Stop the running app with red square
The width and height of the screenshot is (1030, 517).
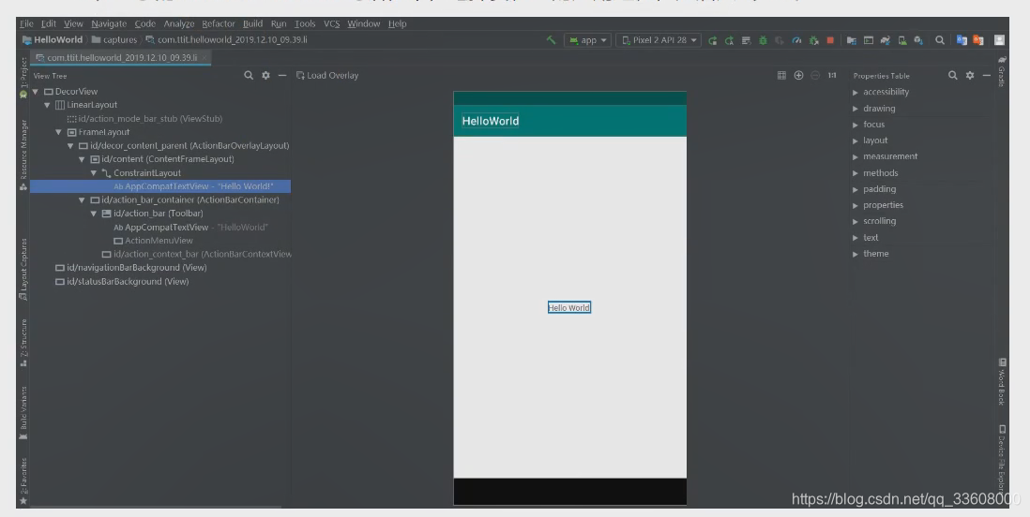click(x=830, y=40)
